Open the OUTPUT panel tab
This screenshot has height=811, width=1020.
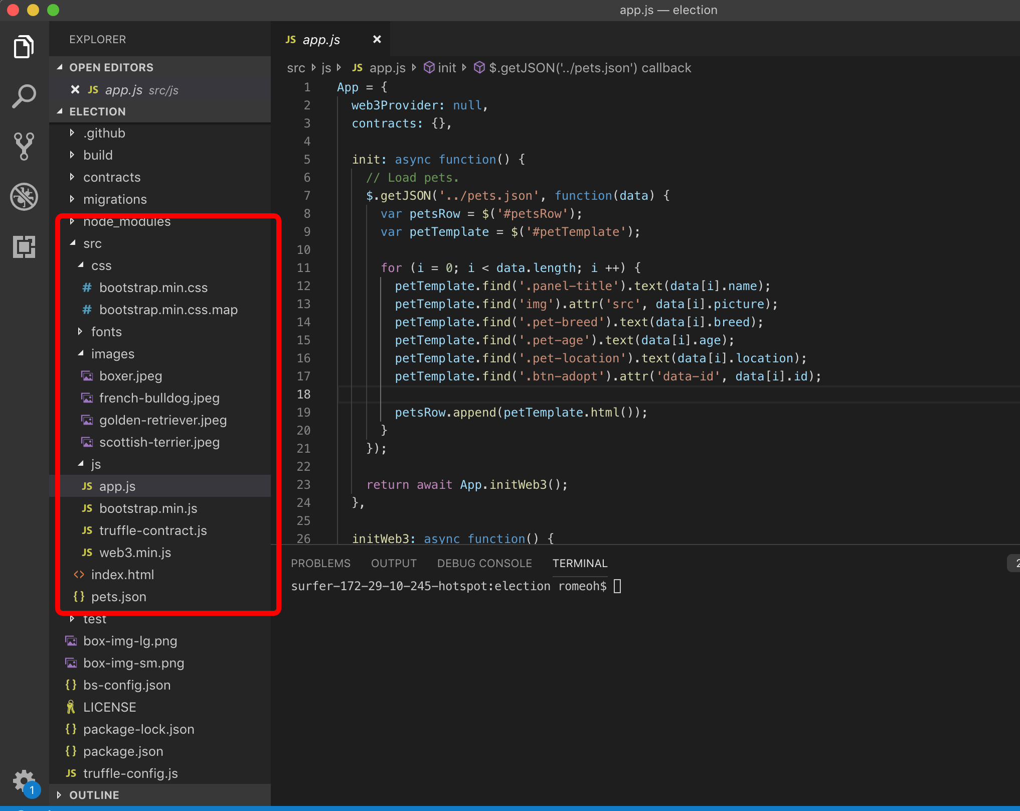click(x=394, y=563)
